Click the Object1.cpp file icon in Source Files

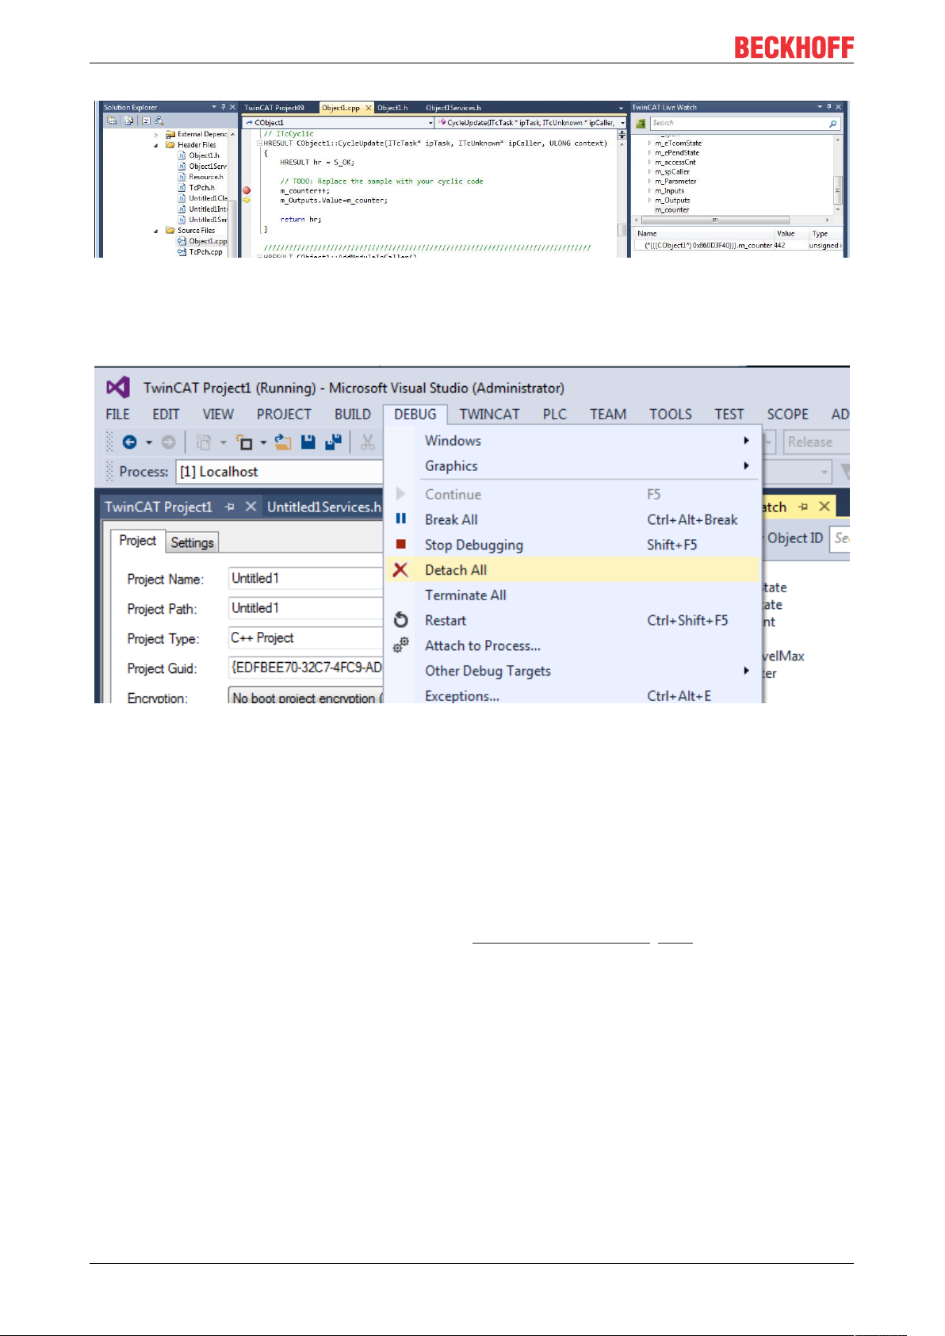[182, 241]
